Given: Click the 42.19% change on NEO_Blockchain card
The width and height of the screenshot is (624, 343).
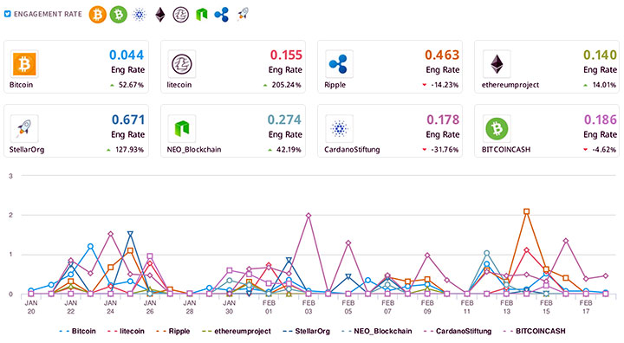Looking at the screenshot, I should click(289, 150).
